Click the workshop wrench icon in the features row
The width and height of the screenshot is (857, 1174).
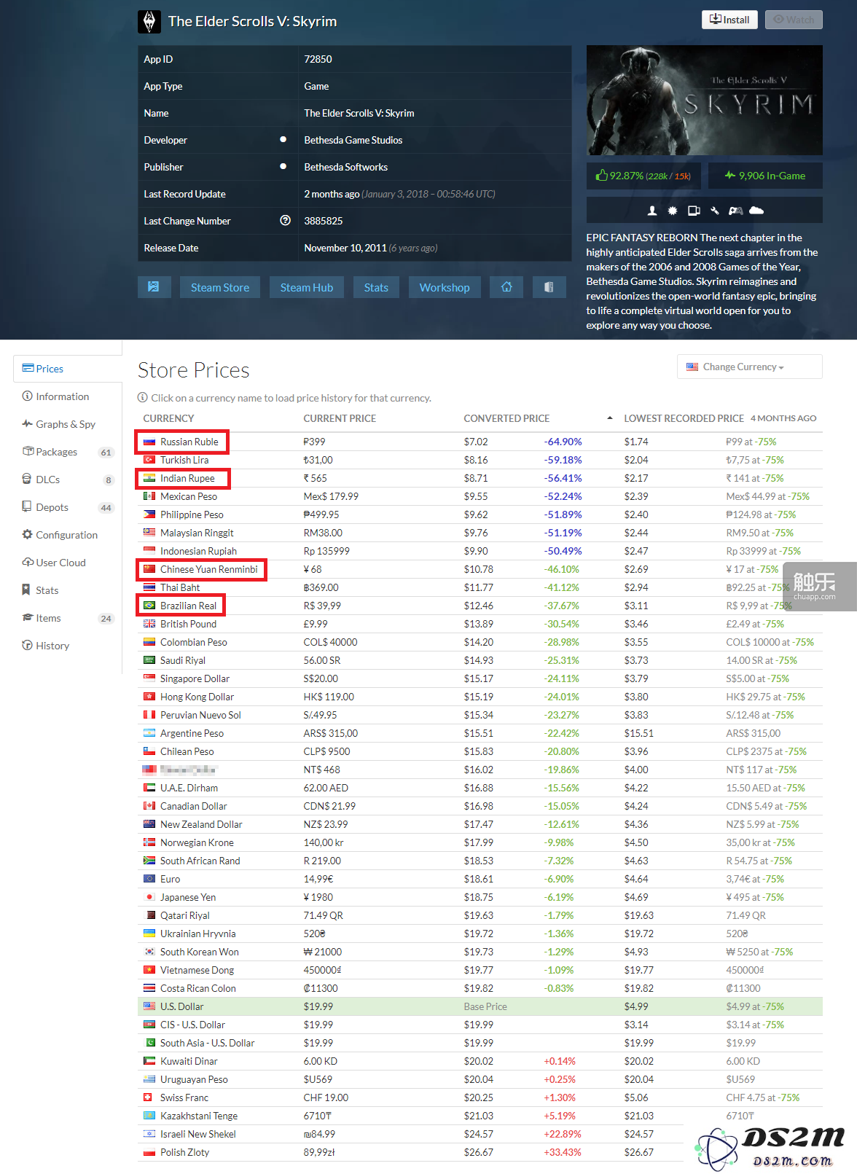coord(715,211)
